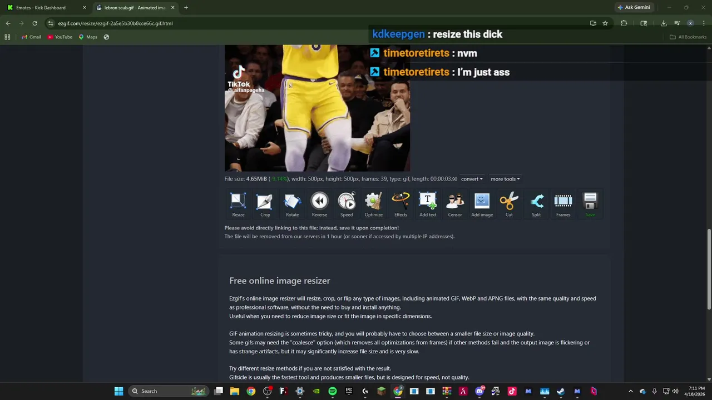
Task: Open Steam from the taskbar
Action: tap(561, 391)
